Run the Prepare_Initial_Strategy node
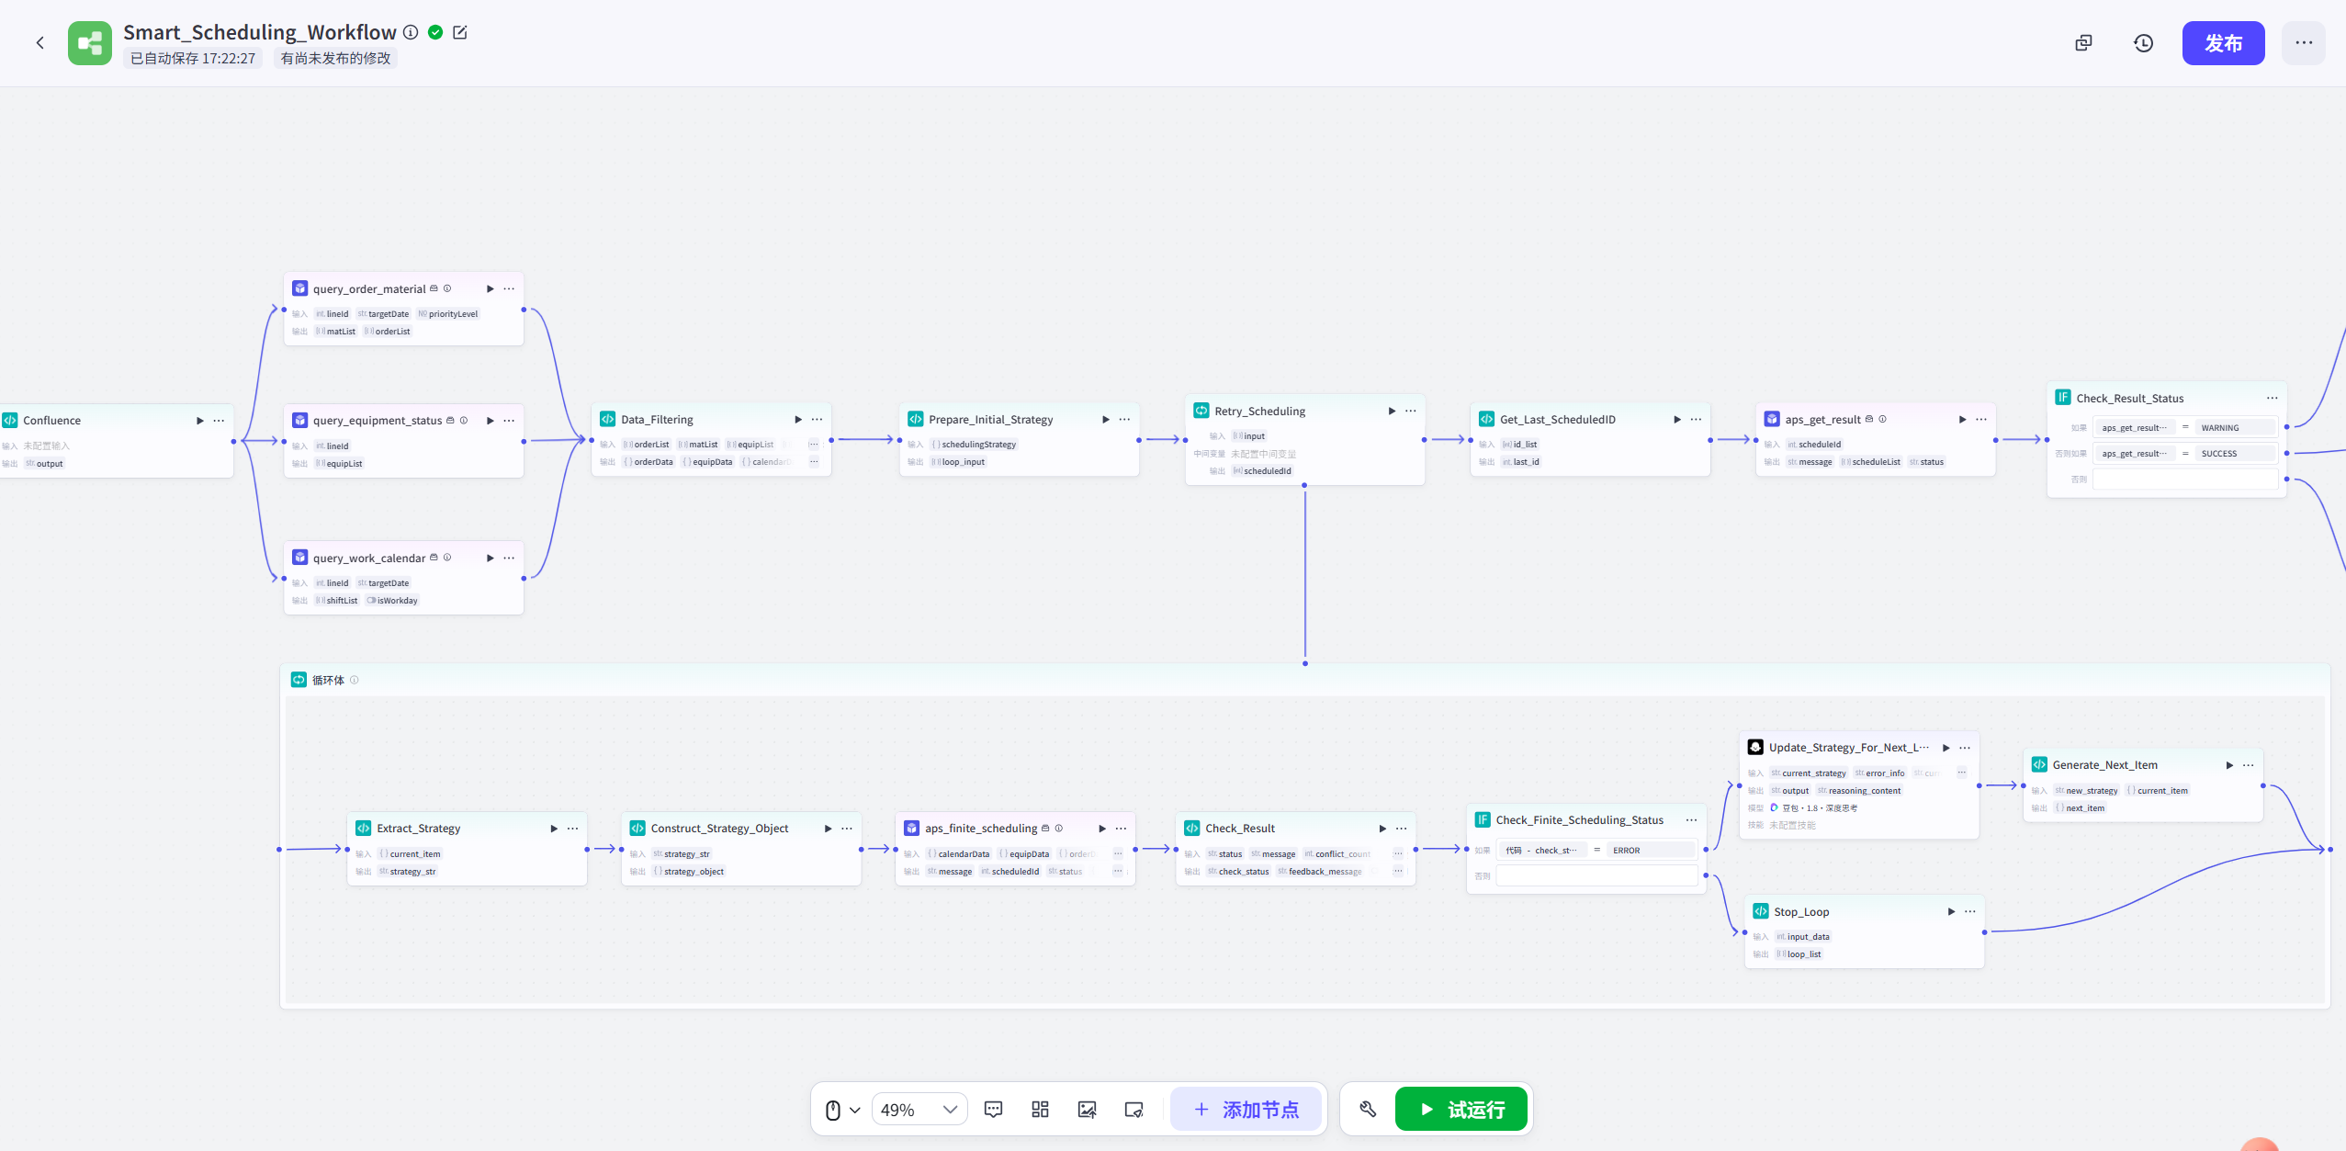 click(x=1105, y=420)
